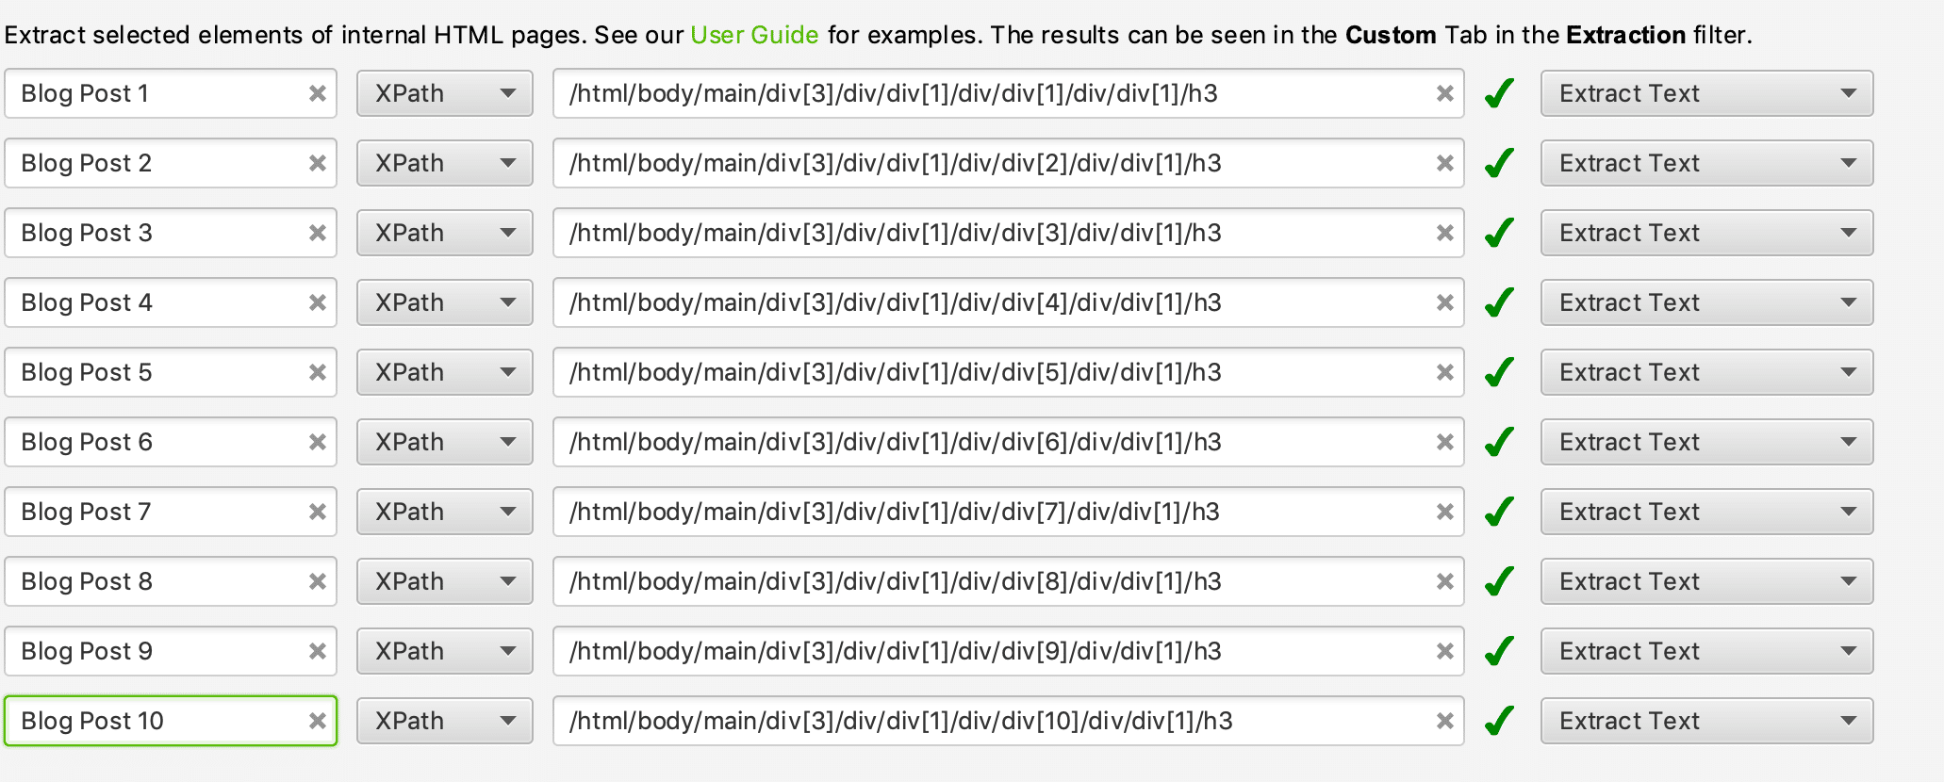Open XPath selector dropdown for Blog Post 1

pos(445,93)
